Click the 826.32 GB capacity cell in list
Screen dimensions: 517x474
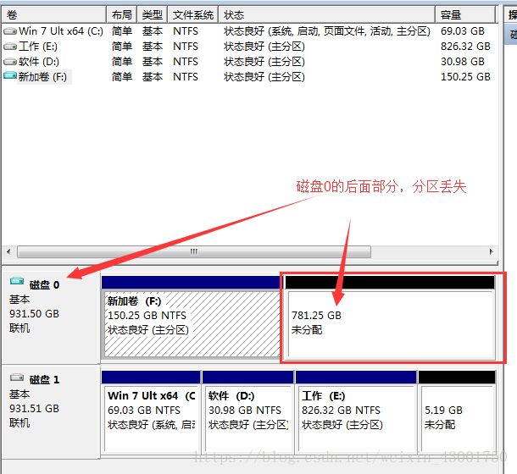(465, 47)
